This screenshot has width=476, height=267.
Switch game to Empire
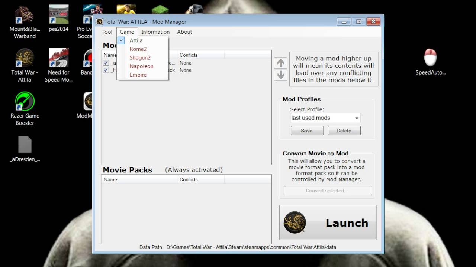pos(142,75)
